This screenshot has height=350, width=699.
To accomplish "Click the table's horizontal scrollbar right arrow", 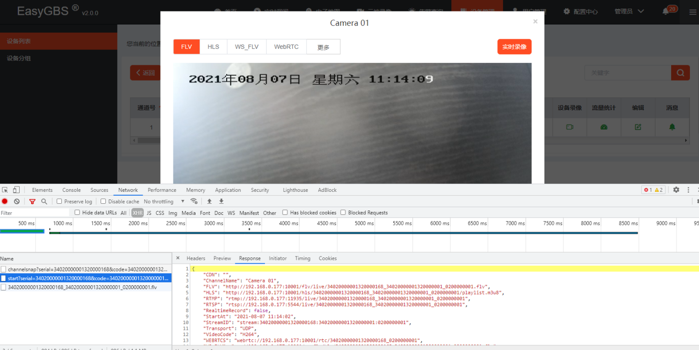I will point(686,140).
